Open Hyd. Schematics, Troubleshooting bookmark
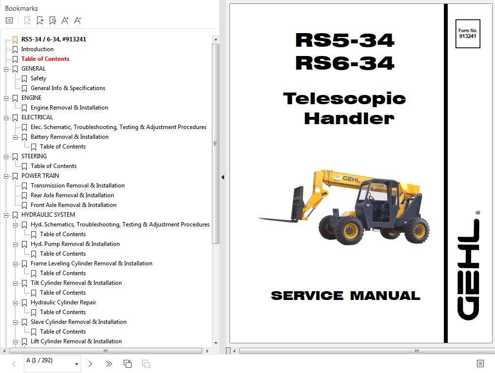Screen dimensions: 495x373 pyautogui.click(x=120, y=224)
